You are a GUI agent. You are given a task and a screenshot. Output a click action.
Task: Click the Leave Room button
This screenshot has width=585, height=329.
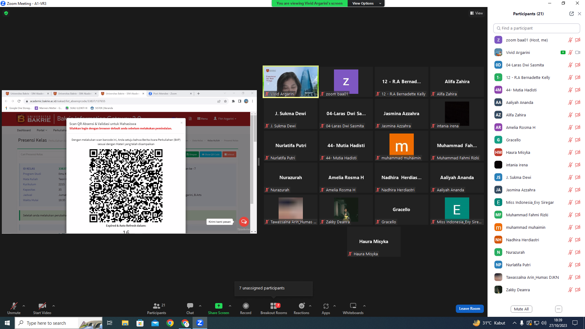point(470,309)
